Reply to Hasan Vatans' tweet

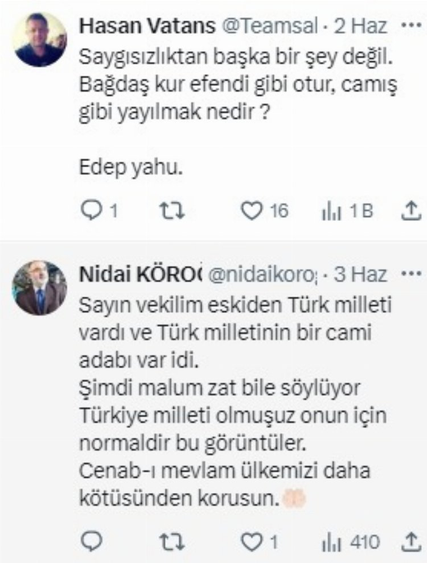tap(91, 211)
